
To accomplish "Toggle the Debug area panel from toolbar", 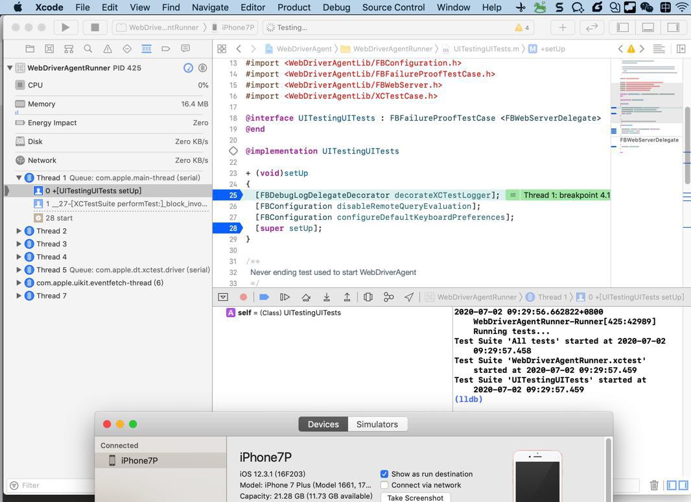I will tap(648, 27).
